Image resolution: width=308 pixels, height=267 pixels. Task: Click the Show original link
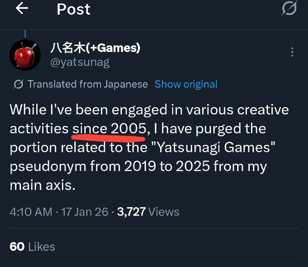point(186,84)
